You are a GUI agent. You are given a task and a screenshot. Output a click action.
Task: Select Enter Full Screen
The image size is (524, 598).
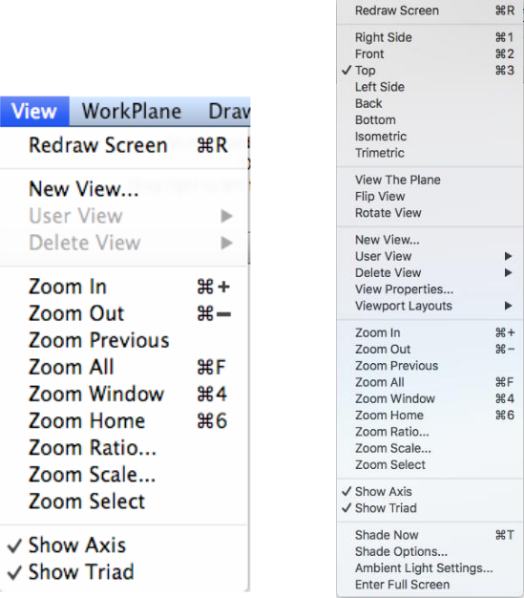[430, 585]
